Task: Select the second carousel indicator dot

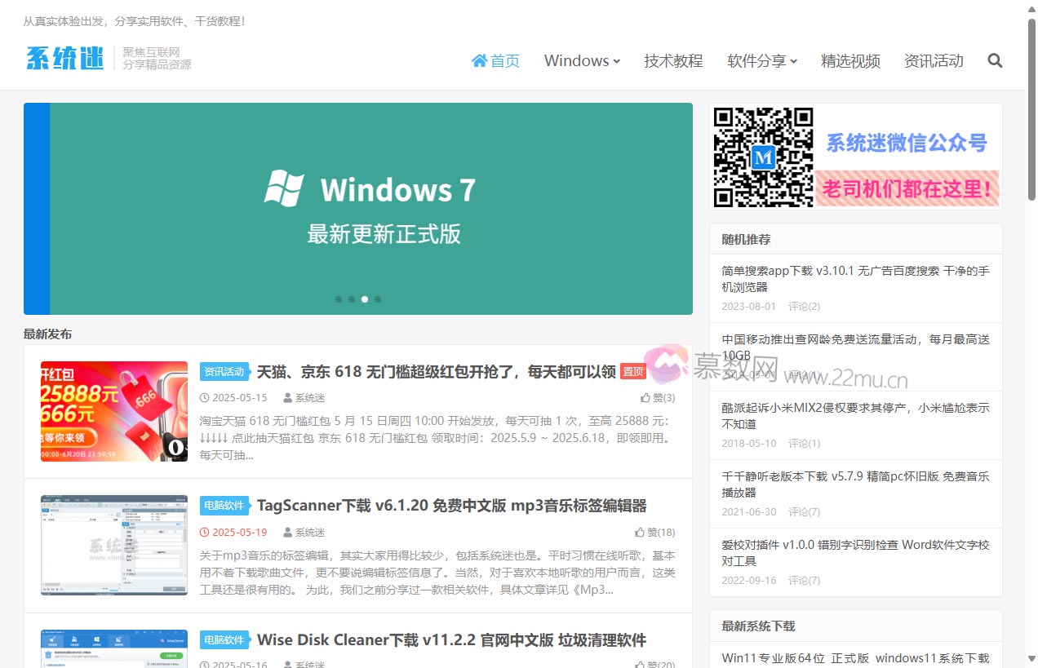Action: [x=352, y=299]
